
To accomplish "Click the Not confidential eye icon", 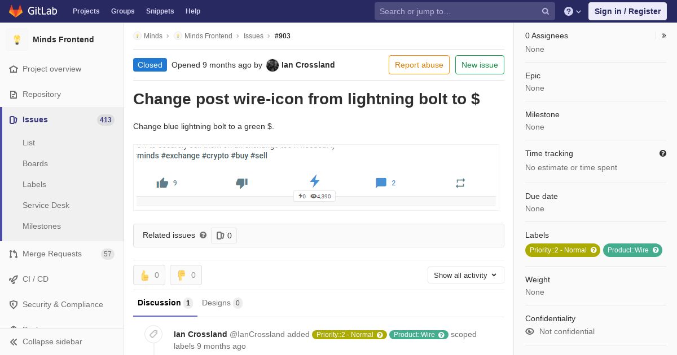I will [530, 331].
